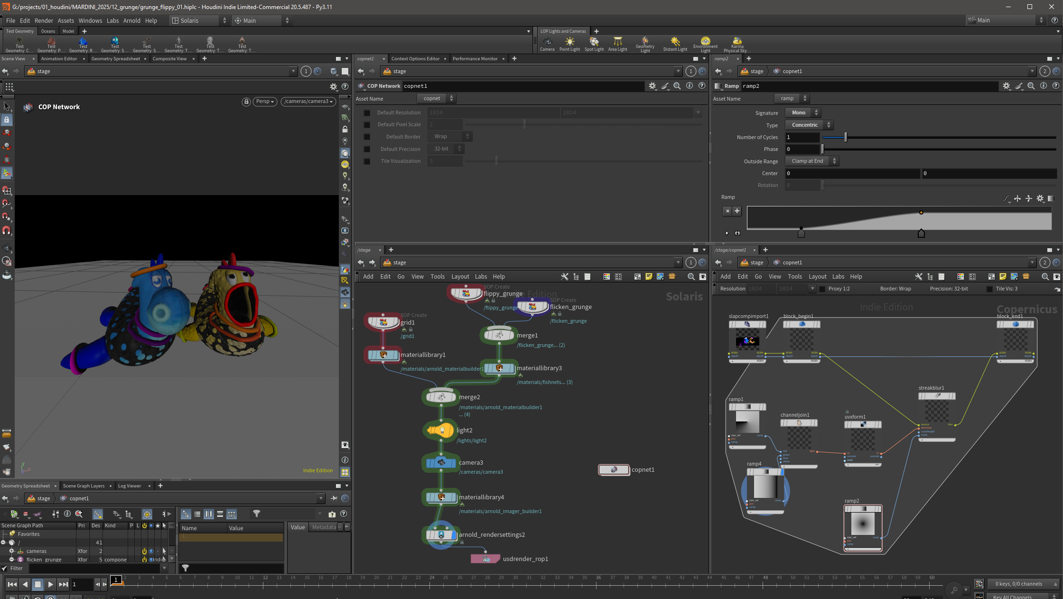
Task: Open display options gear in Scene View
Action: 333,87
